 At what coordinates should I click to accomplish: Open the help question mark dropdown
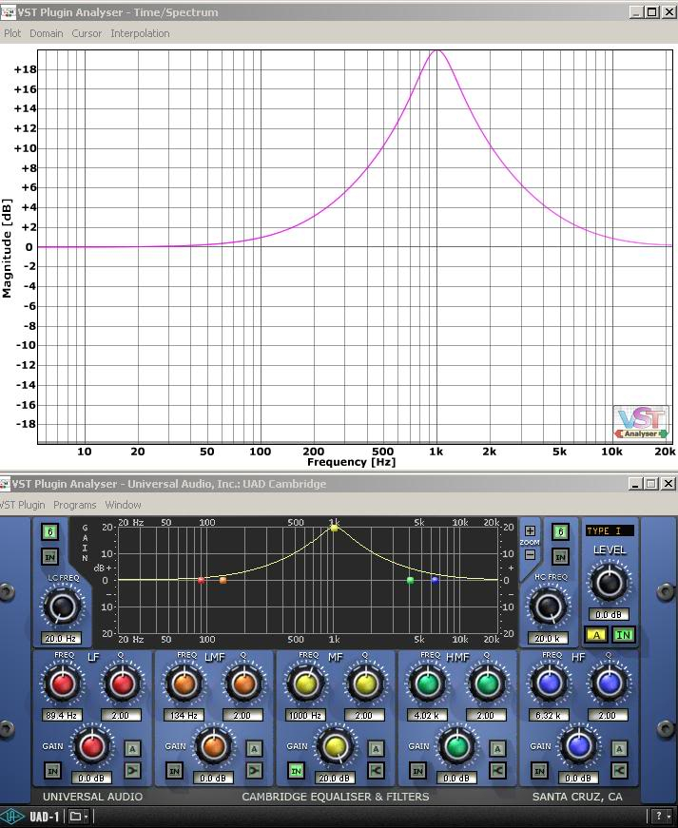click(x=661, y=817)
